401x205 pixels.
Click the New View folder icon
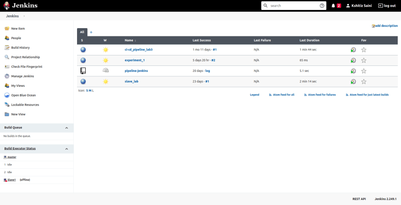[x=7, y=114]
